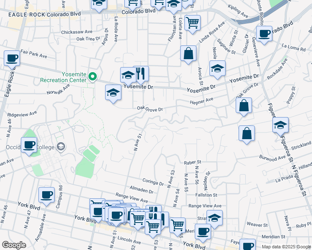The image size is (312, 250).
Task: Click the shopping bag marker above Burwood Ave
Action: coord(247,135)
